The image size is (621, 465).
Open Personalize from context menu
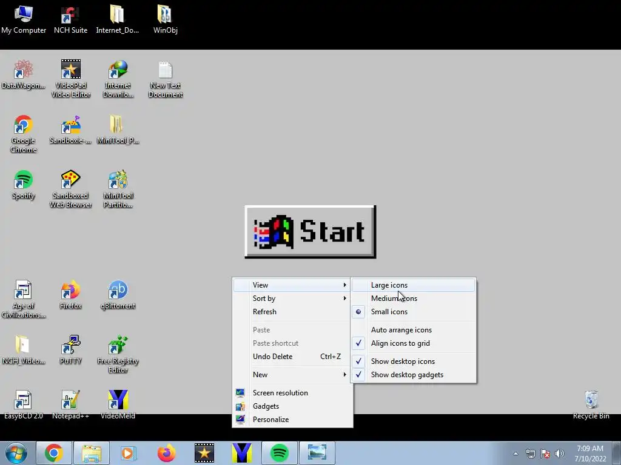(292, 420)
